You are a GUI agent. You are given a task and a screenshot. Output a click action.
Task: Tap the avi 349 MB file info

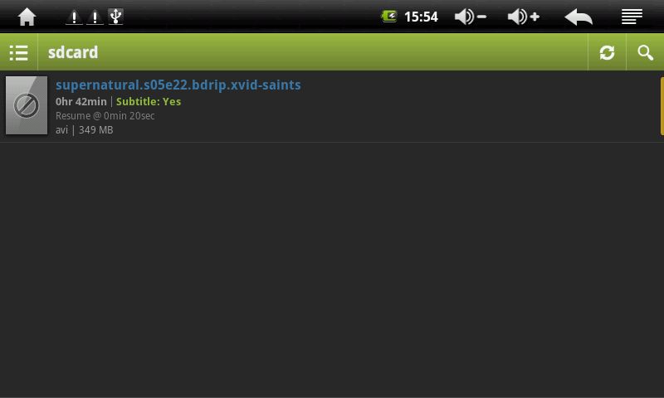click(85, 130)
